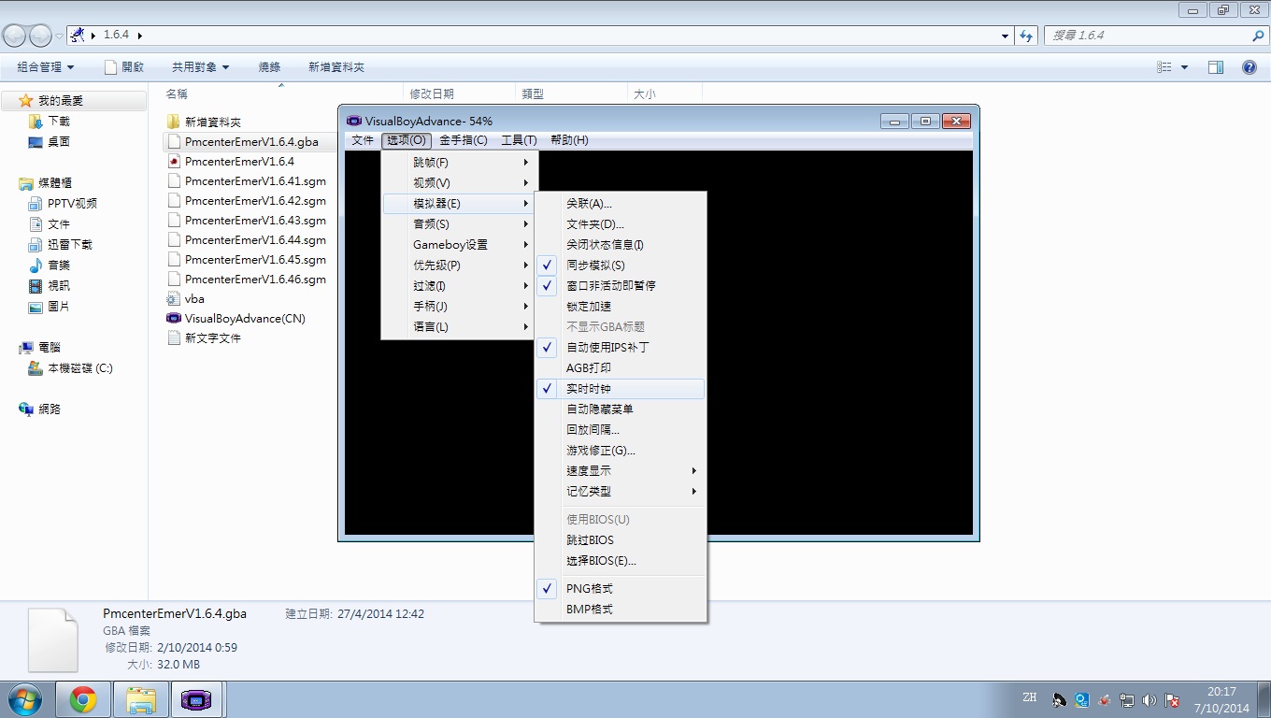Image resolution: width=1271 pixels, height=718 pixels.
Task: Click Explorer forward navigation arrow
Action: coord(40,36)
